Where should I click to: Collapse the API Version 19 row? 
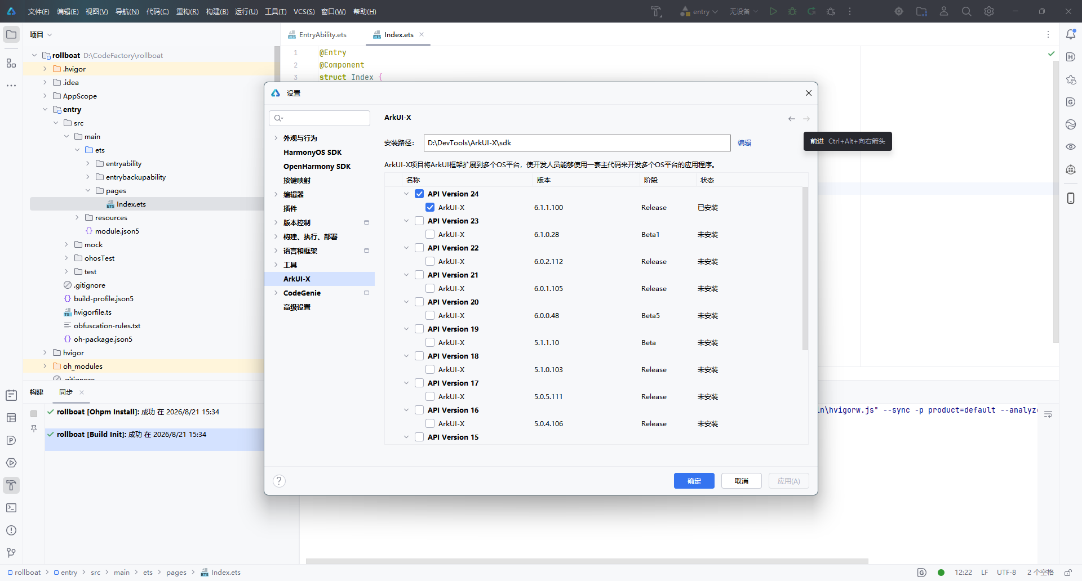tap(406, 329)
